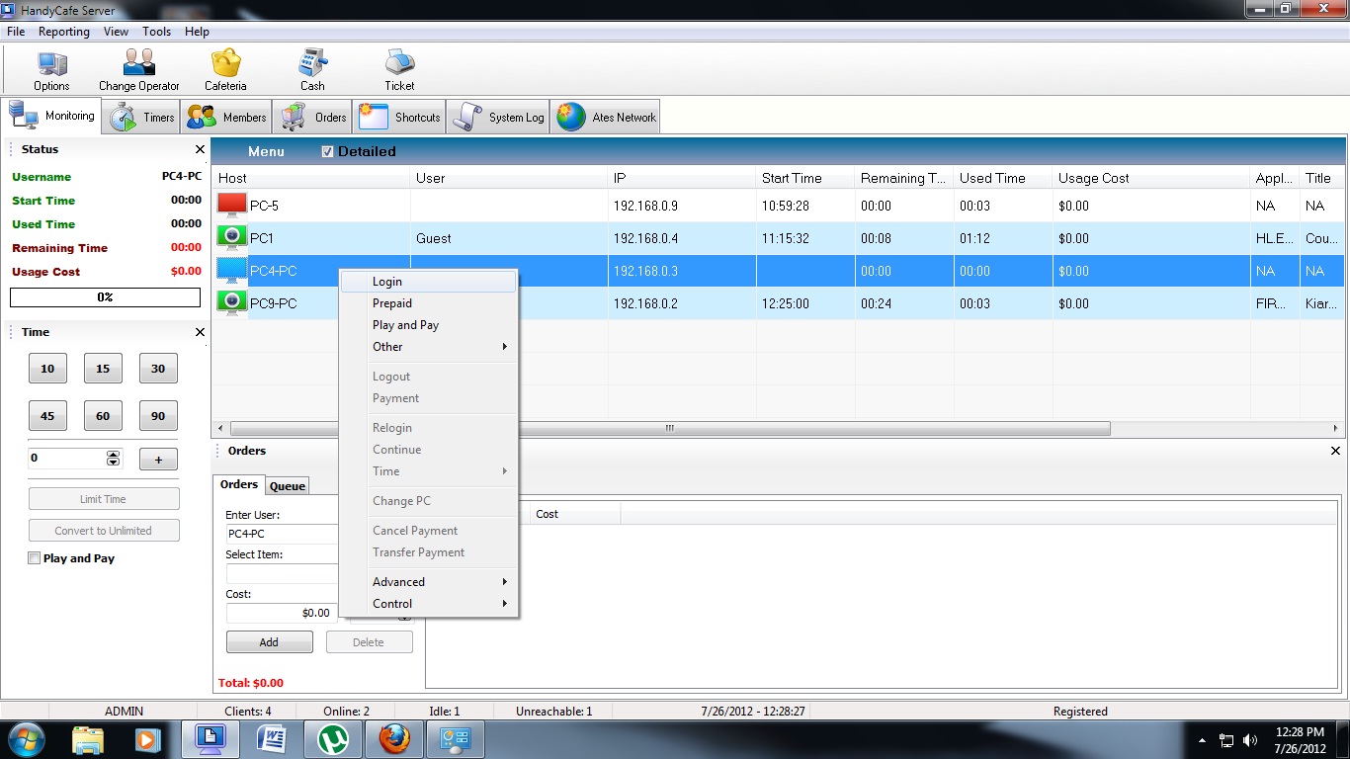Screen dimensions: 1350x759
Task: Switch to the Members tab
Action: (226, 117)
